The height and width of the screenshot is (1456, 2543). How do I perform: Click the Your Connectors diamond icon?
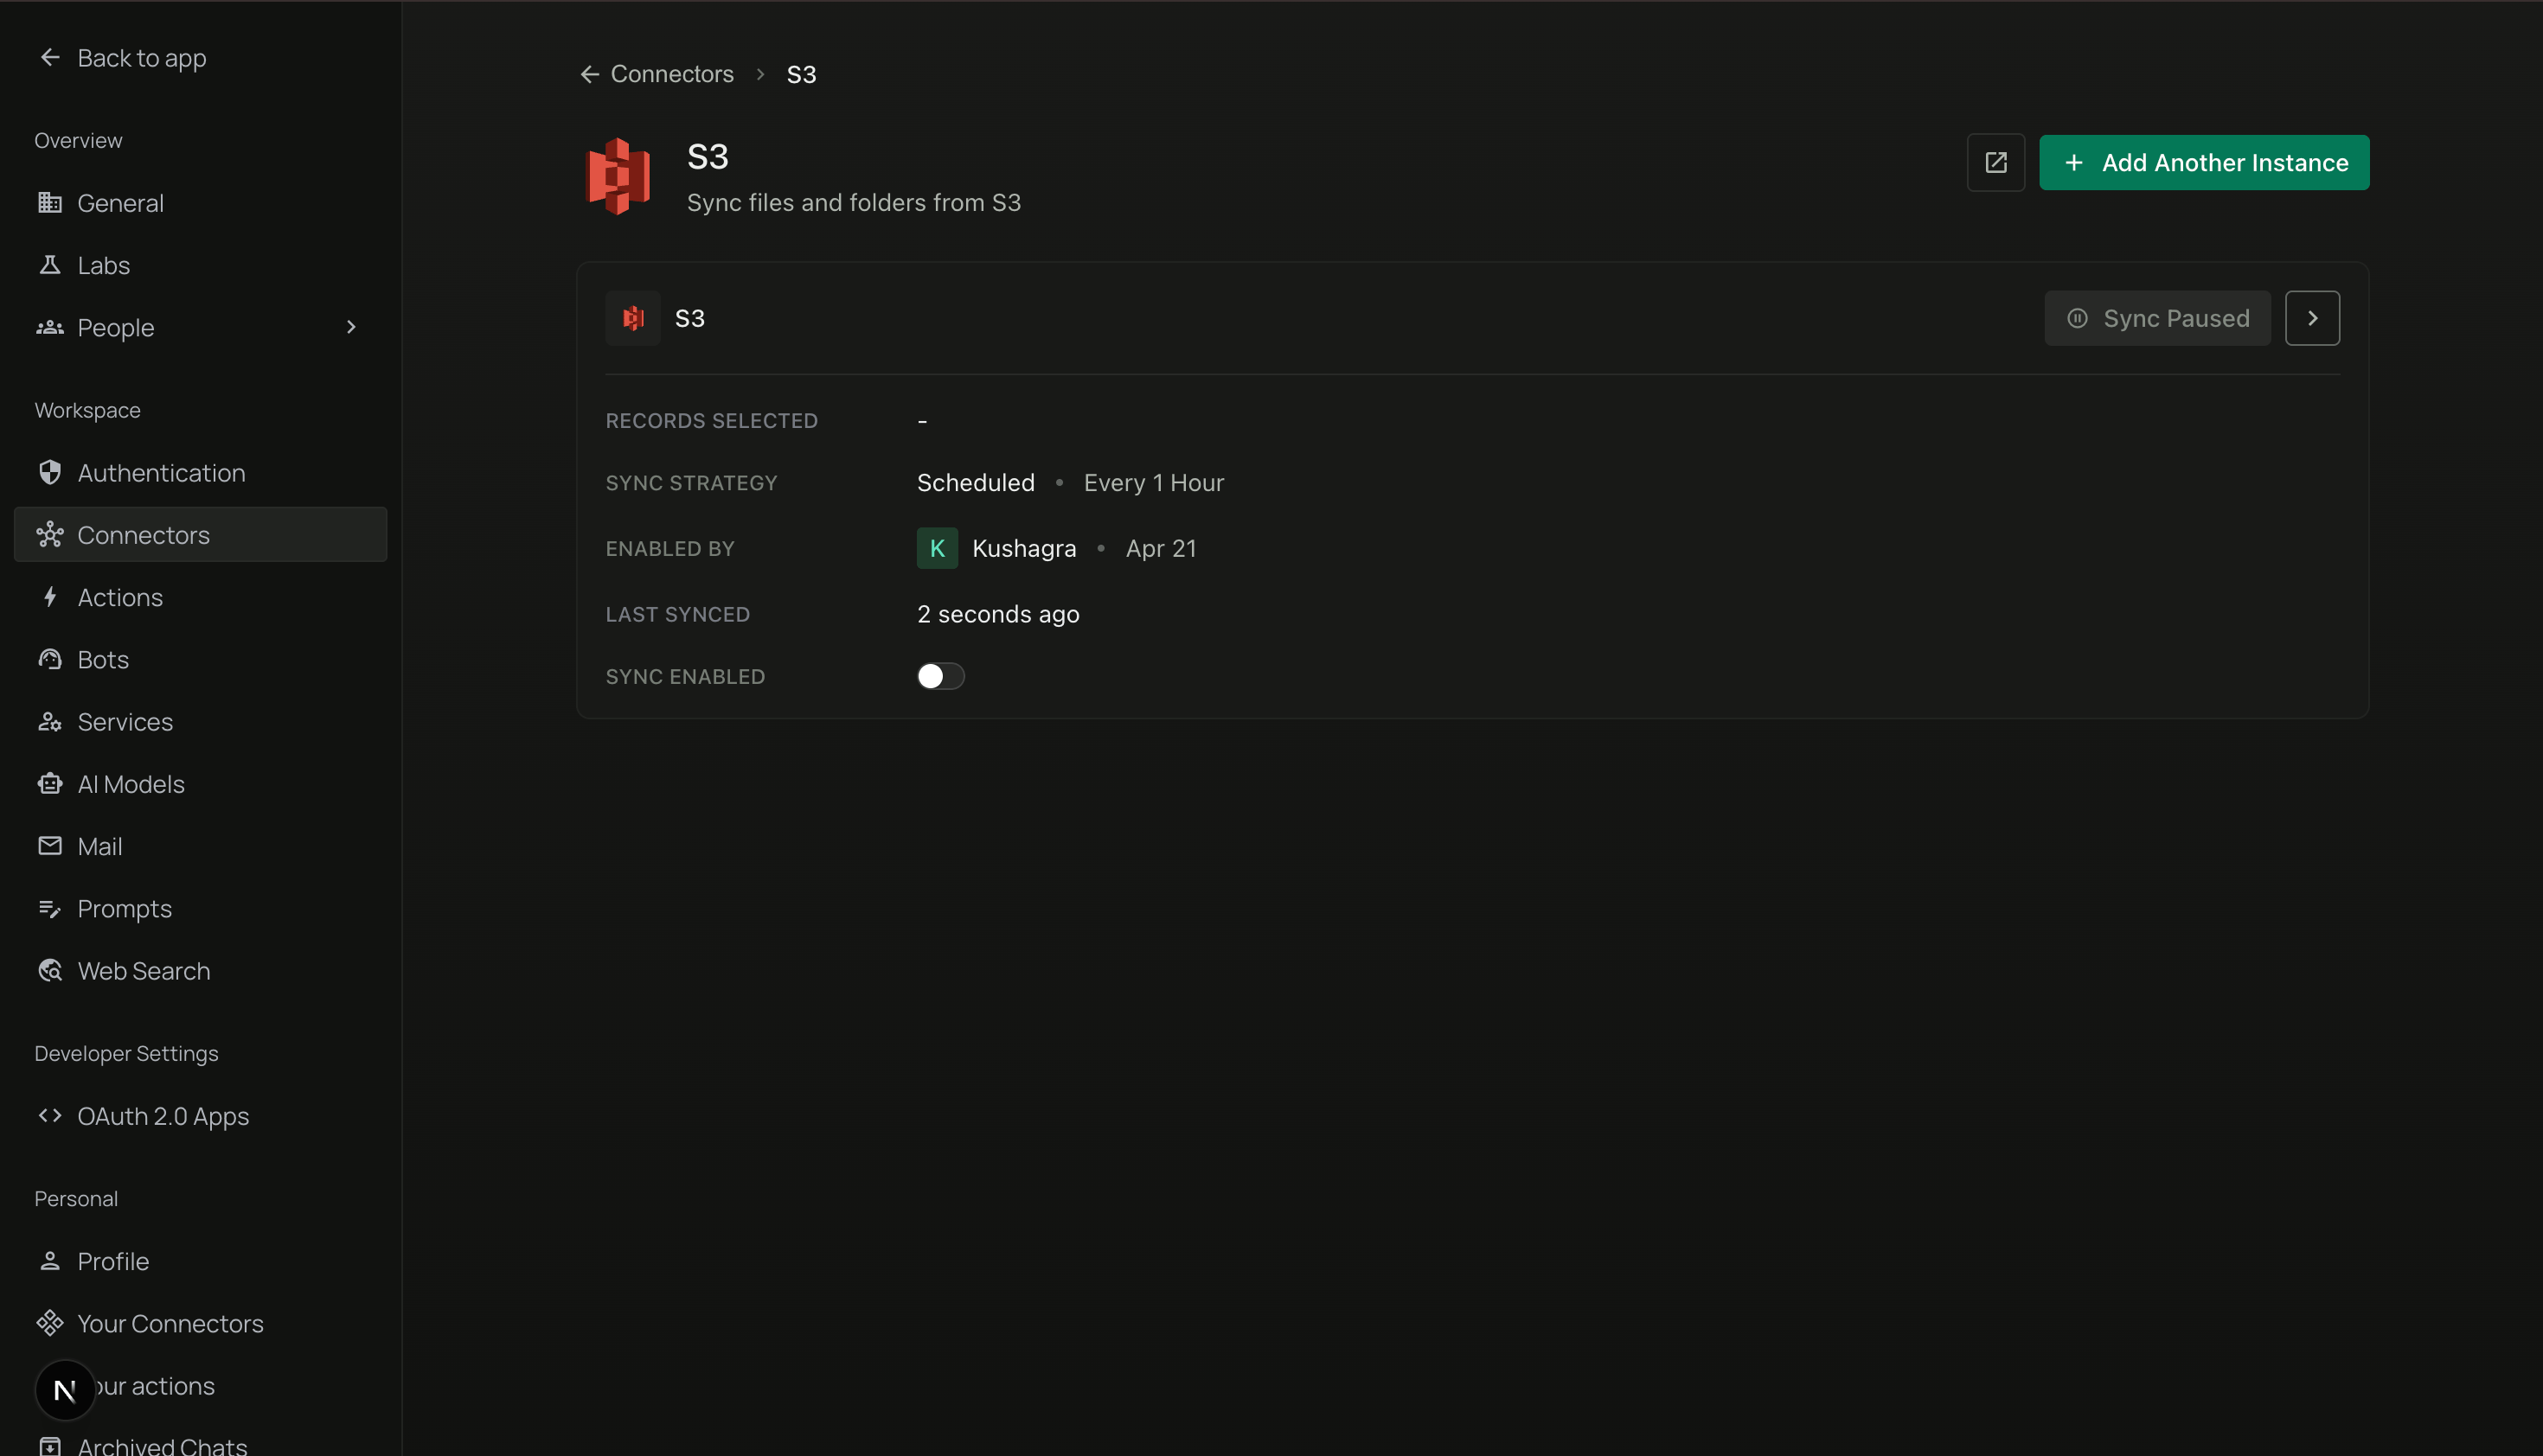(x=50, y=1324)
